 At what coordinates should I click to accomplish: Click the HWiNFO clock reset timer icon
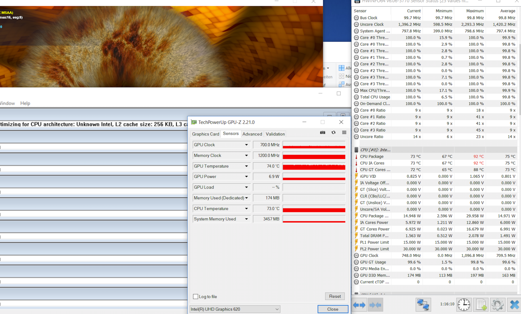tap(464, 305)
